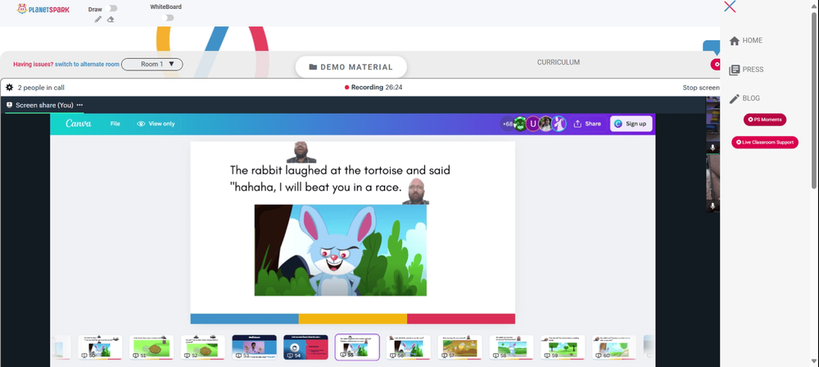The image size is (819, 367).
Task: Select slide thumbnail 51
Action: coord(152,347)
